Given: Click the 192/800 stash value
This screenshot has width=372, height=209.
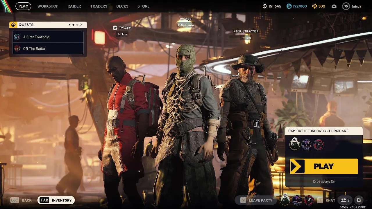Looking at the screenshot, I should tap(300, 6).
